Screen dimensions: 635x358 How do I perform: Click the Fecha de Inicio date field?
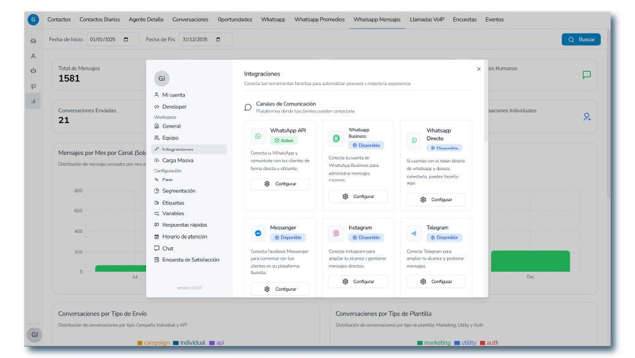tap(112, 39)
